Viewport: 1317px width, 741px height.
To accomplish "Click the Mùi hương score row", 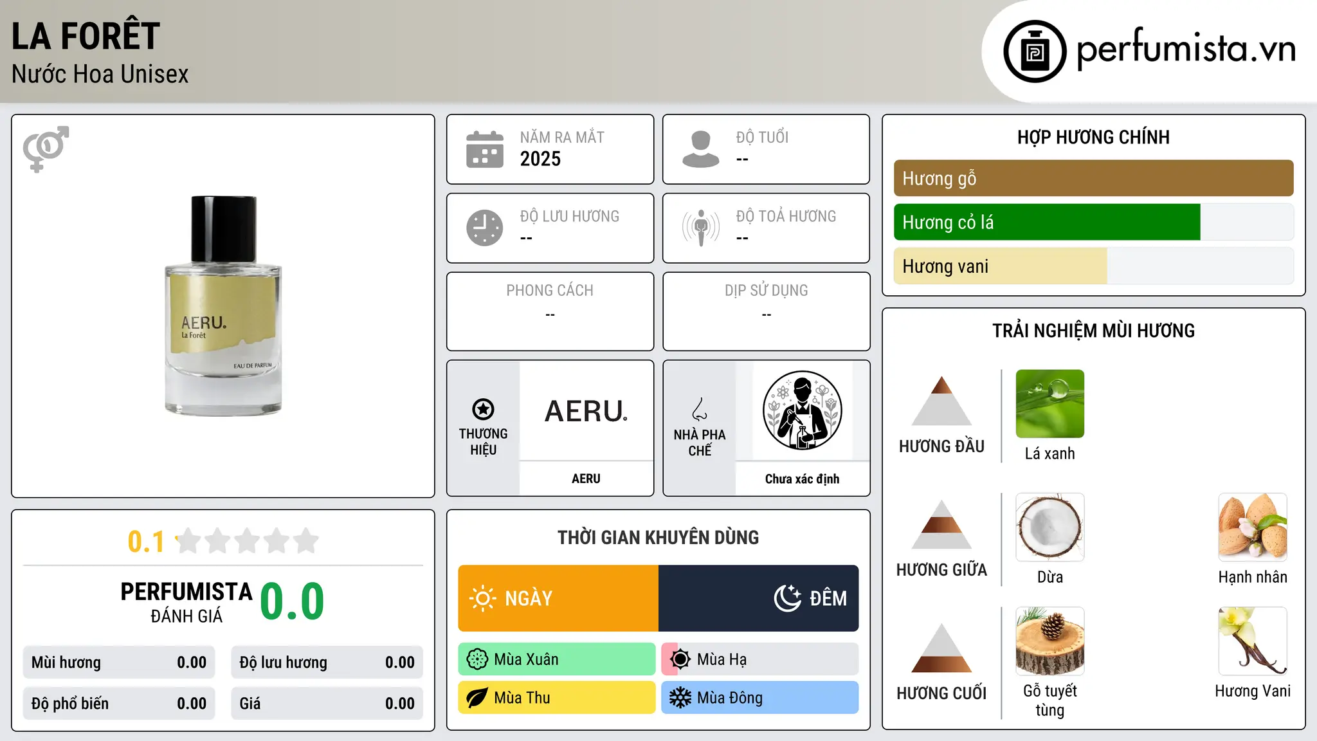I will click(x=119, y=663).
